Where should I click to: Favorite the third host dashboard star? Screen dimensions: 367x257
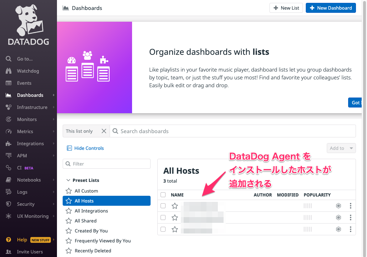(x=175, y=229)
